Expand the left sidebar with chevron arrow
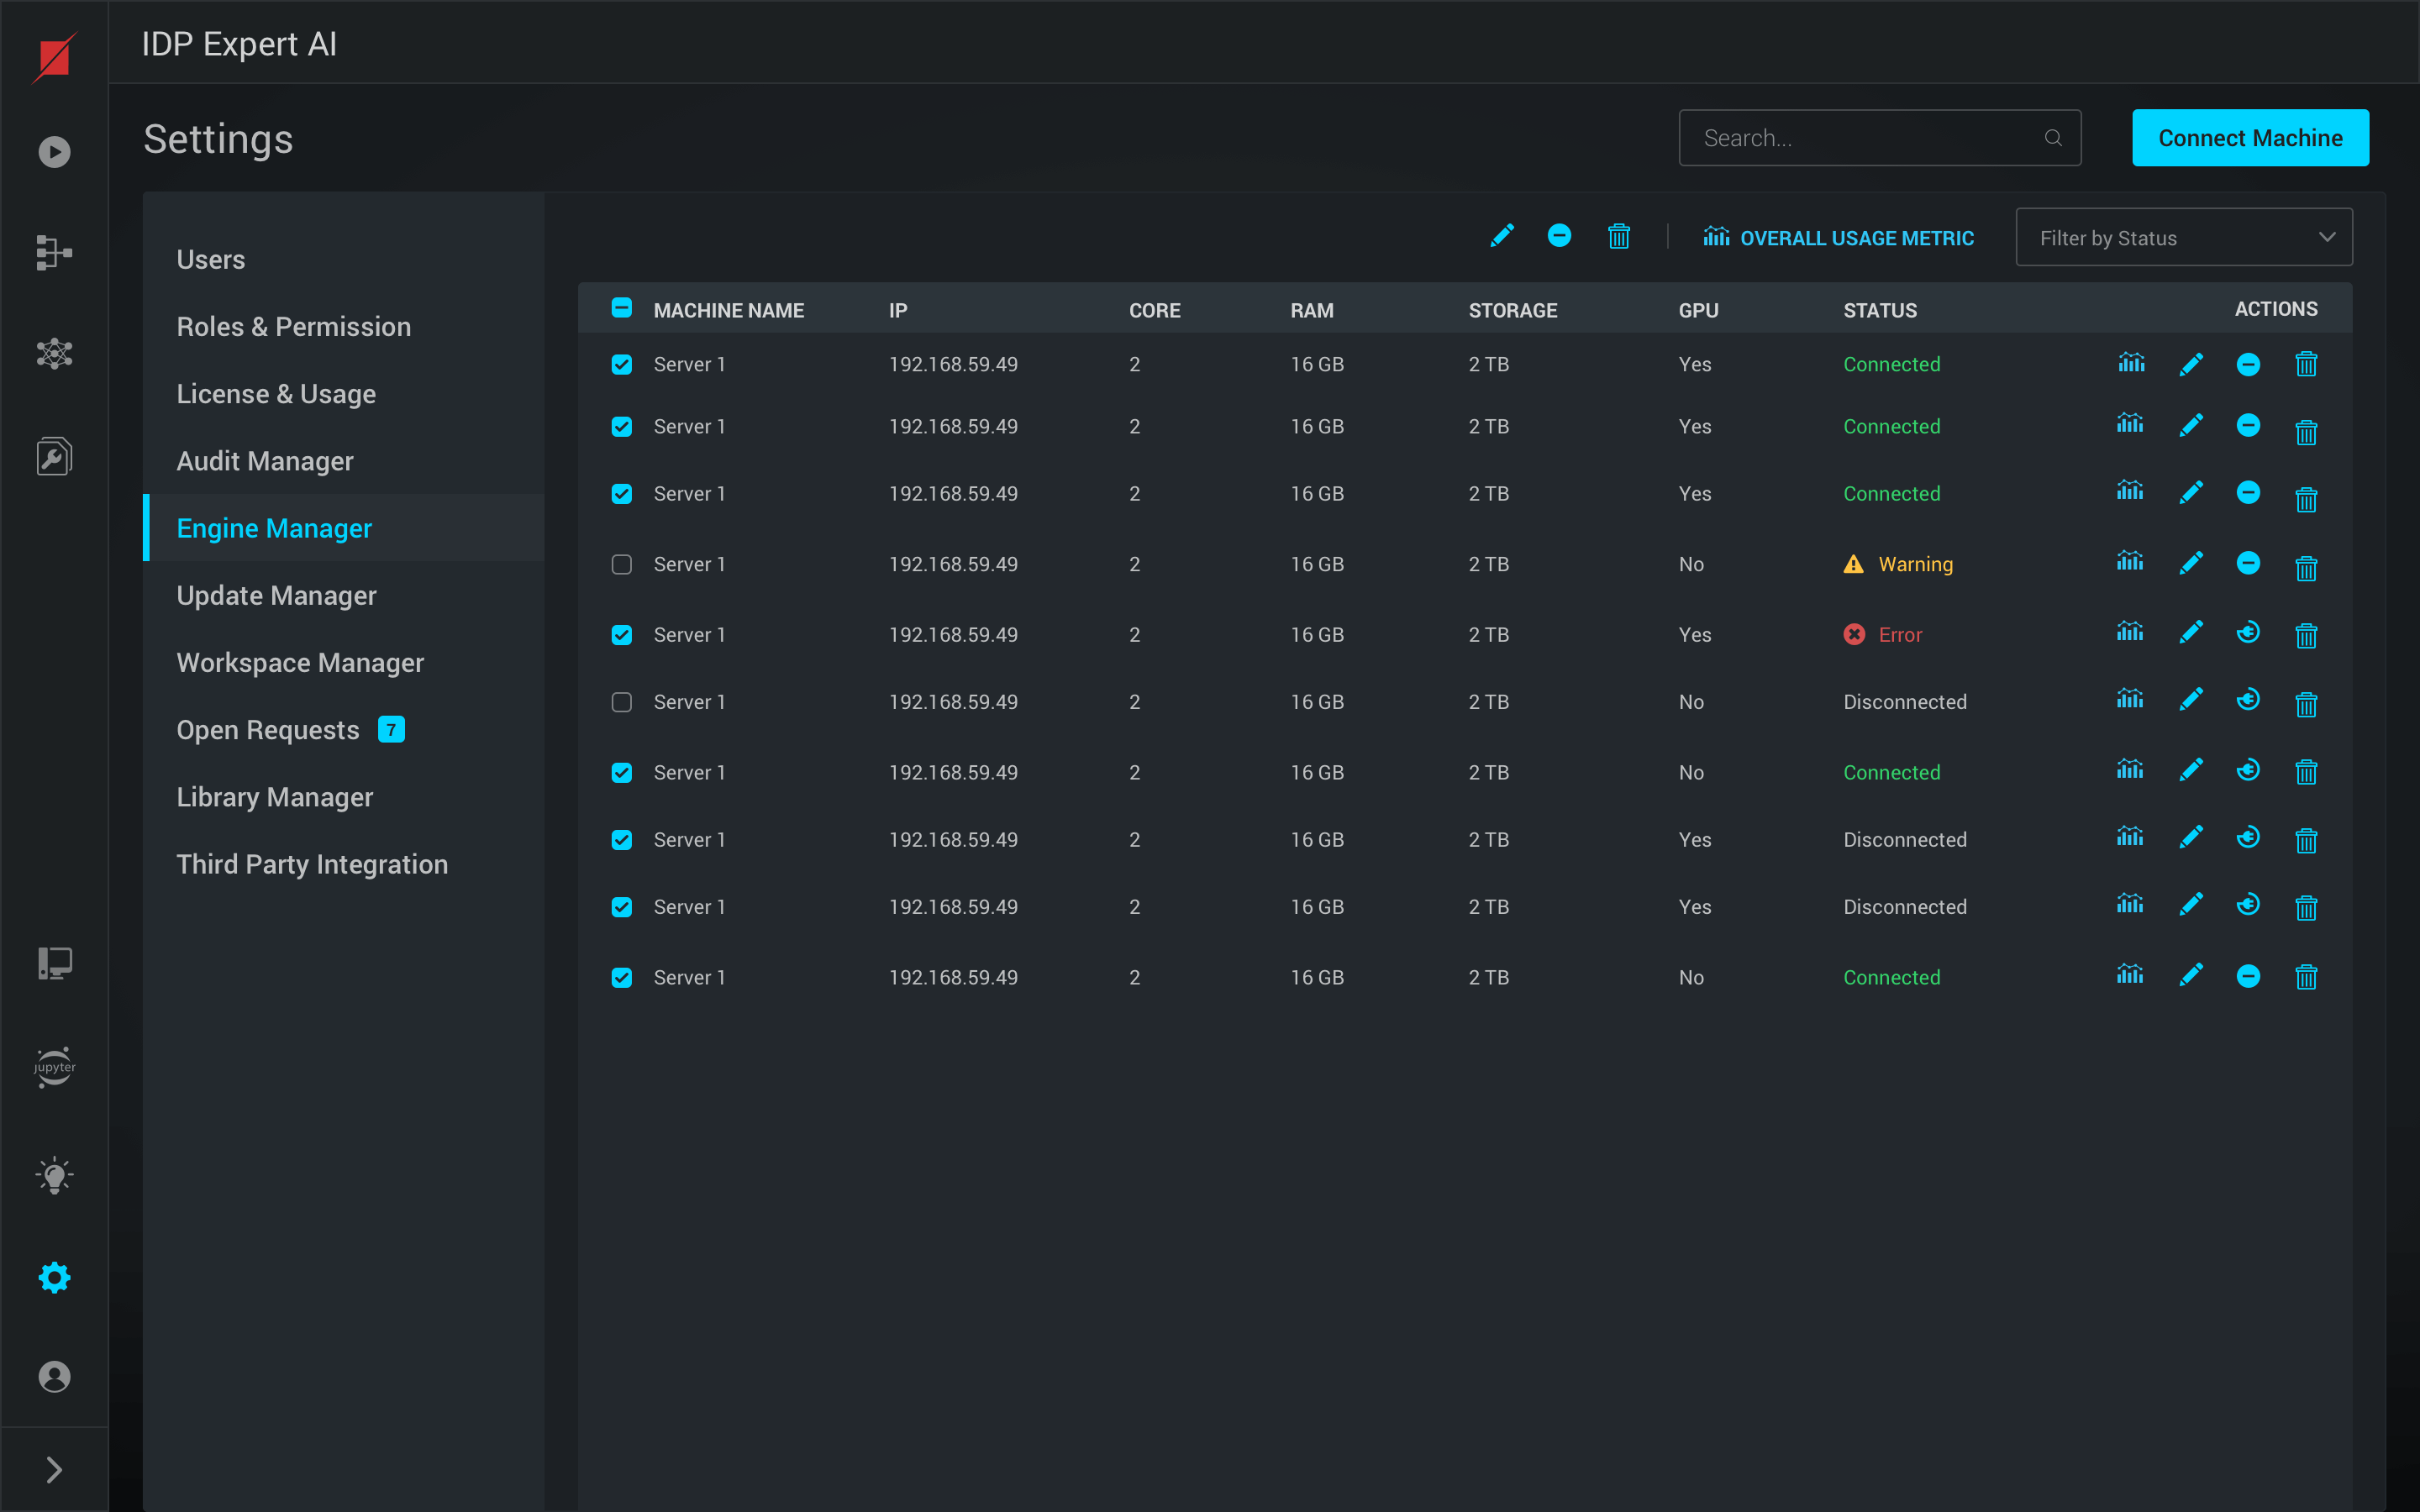 pos(54,1469)
